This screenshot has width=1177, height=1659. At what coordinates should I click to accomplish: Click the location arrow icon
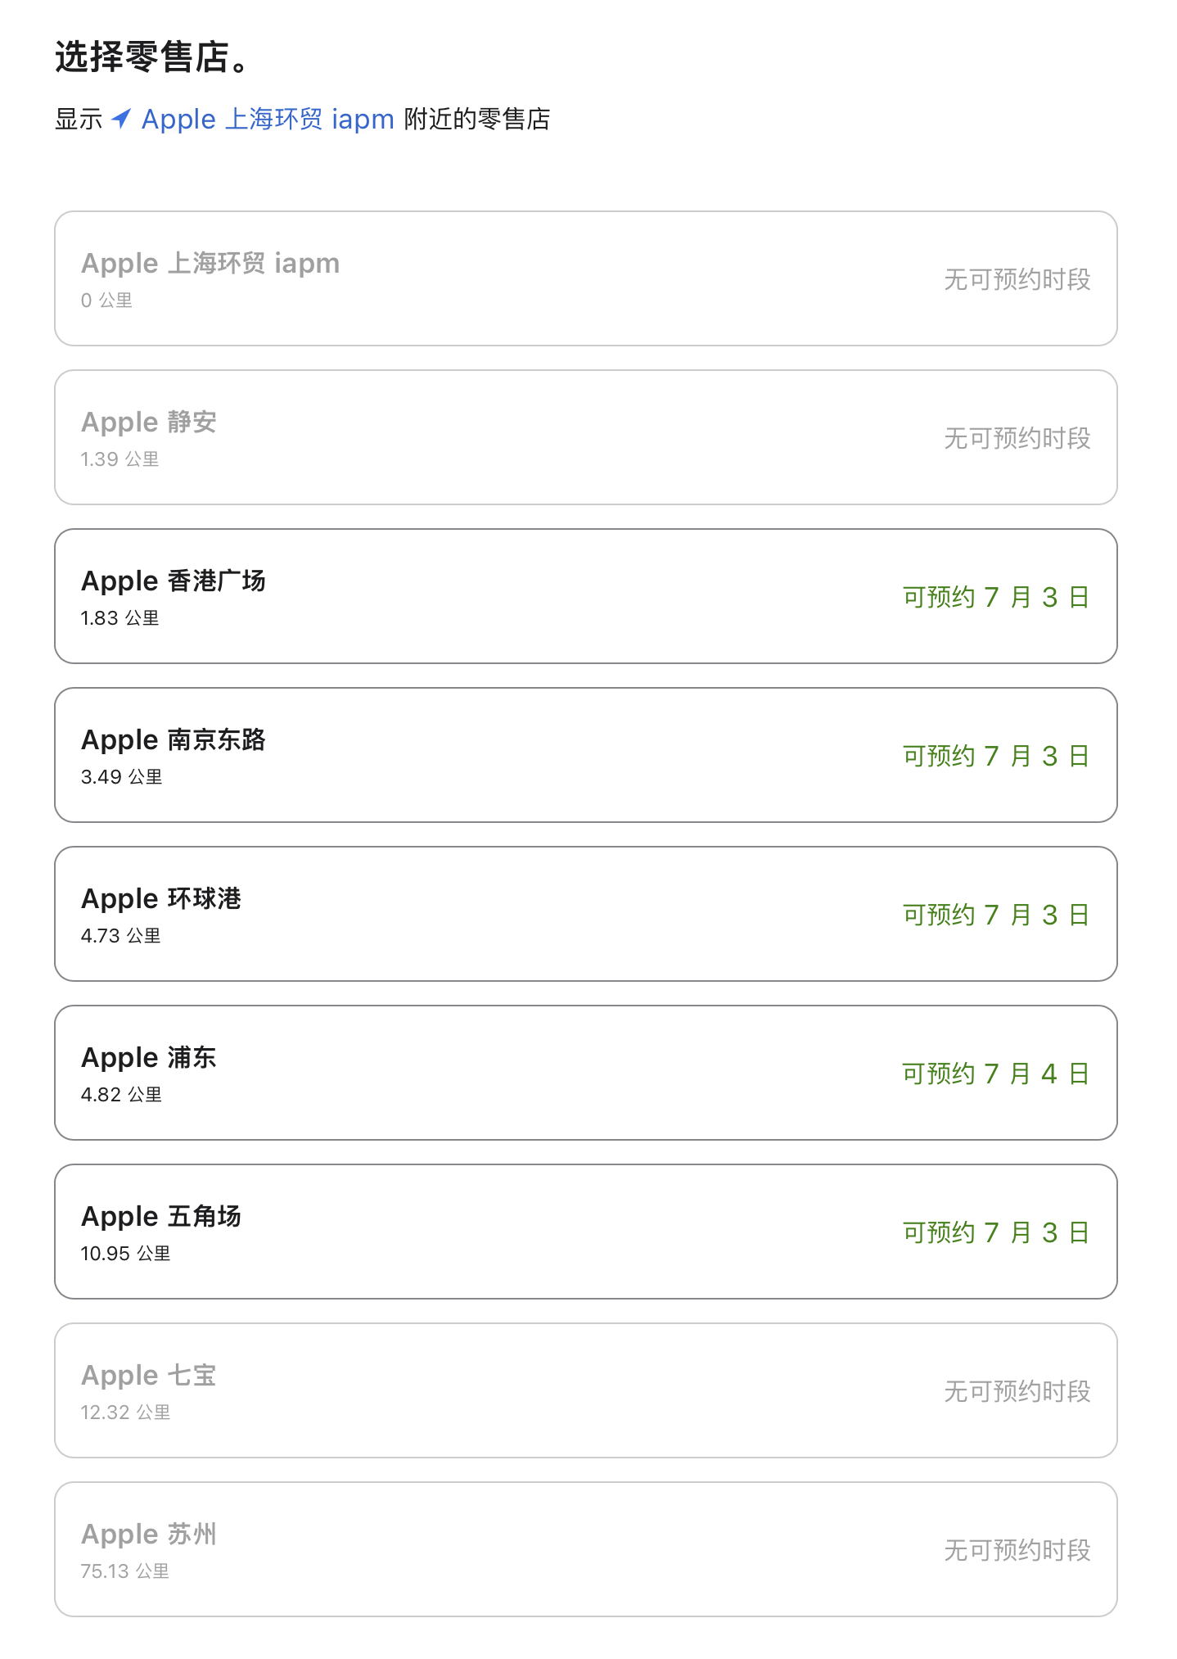[121, 119]
